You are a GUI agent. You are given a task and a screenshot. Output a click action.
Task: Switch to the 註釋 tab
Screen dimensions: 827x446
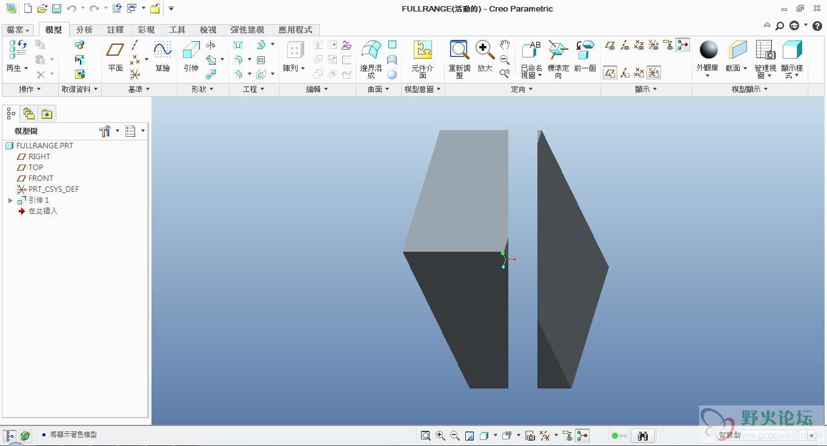point(115,30)
